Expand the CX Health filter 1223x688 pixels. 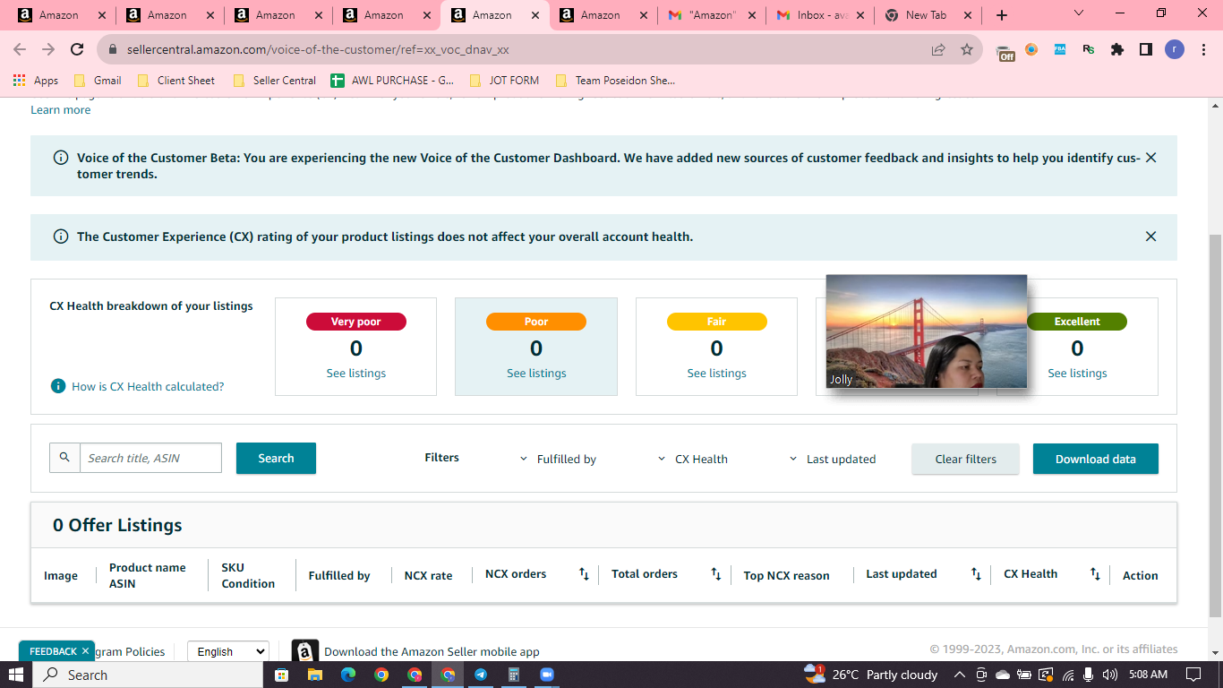click(x=693, y=459)
